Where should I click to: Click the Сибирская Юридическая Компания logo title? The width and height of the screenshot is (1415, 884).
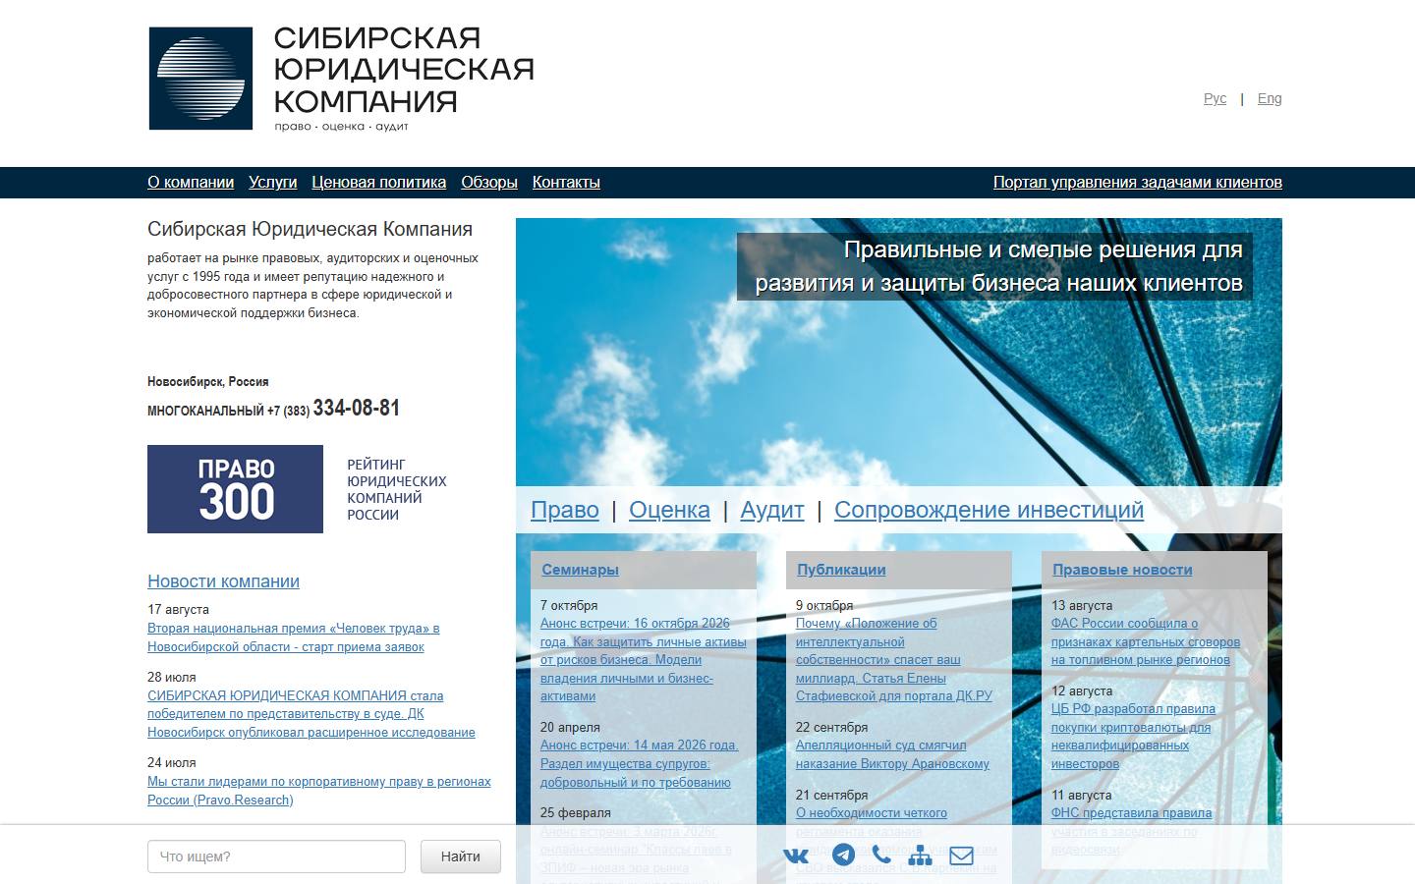coord(404,70)
